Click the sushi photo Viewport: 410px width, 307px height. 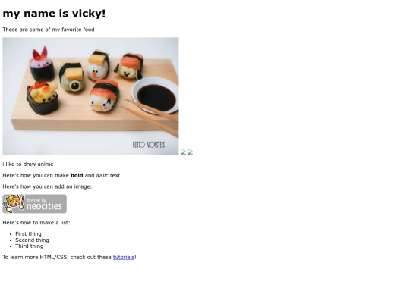tap(91, 96)
